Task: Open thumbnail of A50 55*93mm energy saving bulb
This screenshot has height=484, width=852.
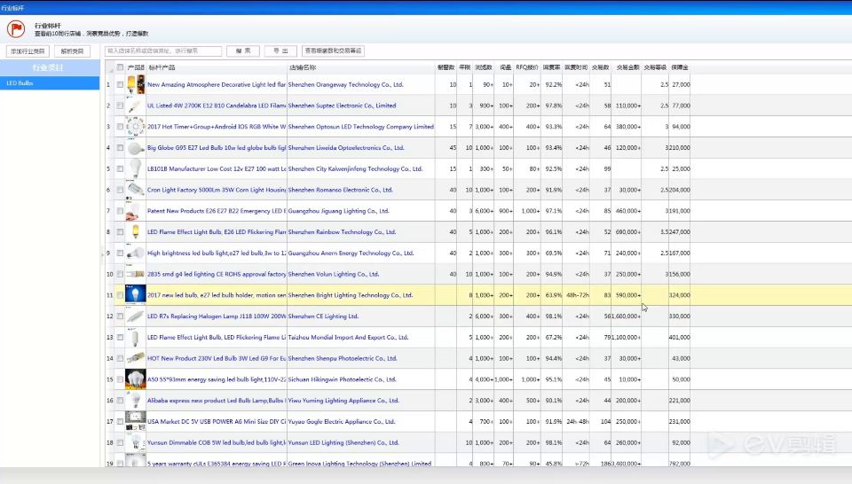Action: pos(135,379)
